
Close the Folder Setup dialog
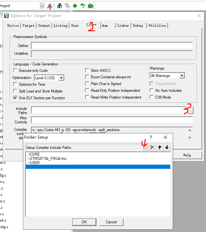pyautogui.click(x=165, y=137)
